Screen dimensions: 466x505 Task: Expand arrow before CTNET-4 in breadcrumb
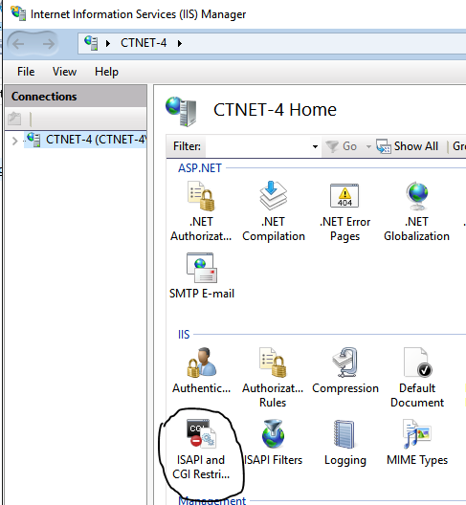108,43
